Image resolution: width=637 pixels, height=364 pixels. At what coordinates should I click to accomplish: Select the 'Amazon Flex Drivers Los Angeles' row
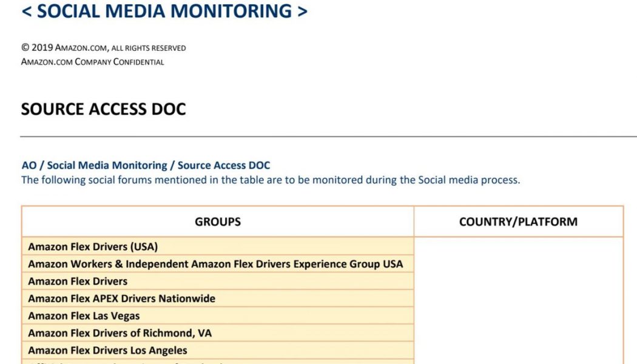tap(108, 350)
